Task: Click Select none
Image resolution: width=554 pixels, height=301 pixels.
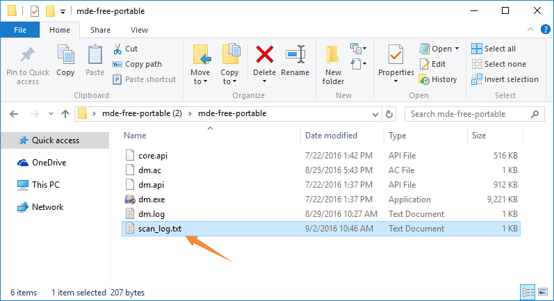Action: click(x=498, y=64)
